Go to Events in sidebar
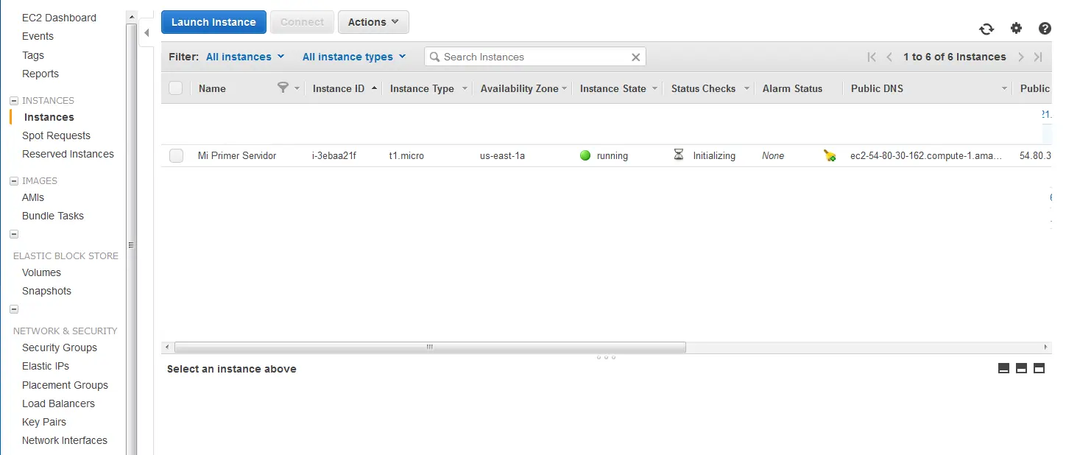The image size is (1066, 455). 38,36
